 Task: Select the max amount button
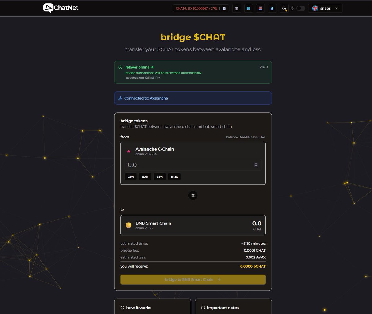coord(175,176)
